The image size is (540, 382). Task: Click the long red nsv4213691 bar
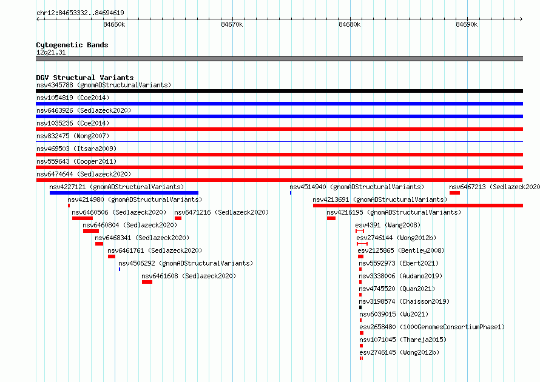click(x=418, y=206)
